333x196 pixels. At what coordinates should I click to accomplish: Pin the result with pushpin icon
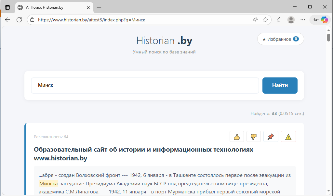271,137
